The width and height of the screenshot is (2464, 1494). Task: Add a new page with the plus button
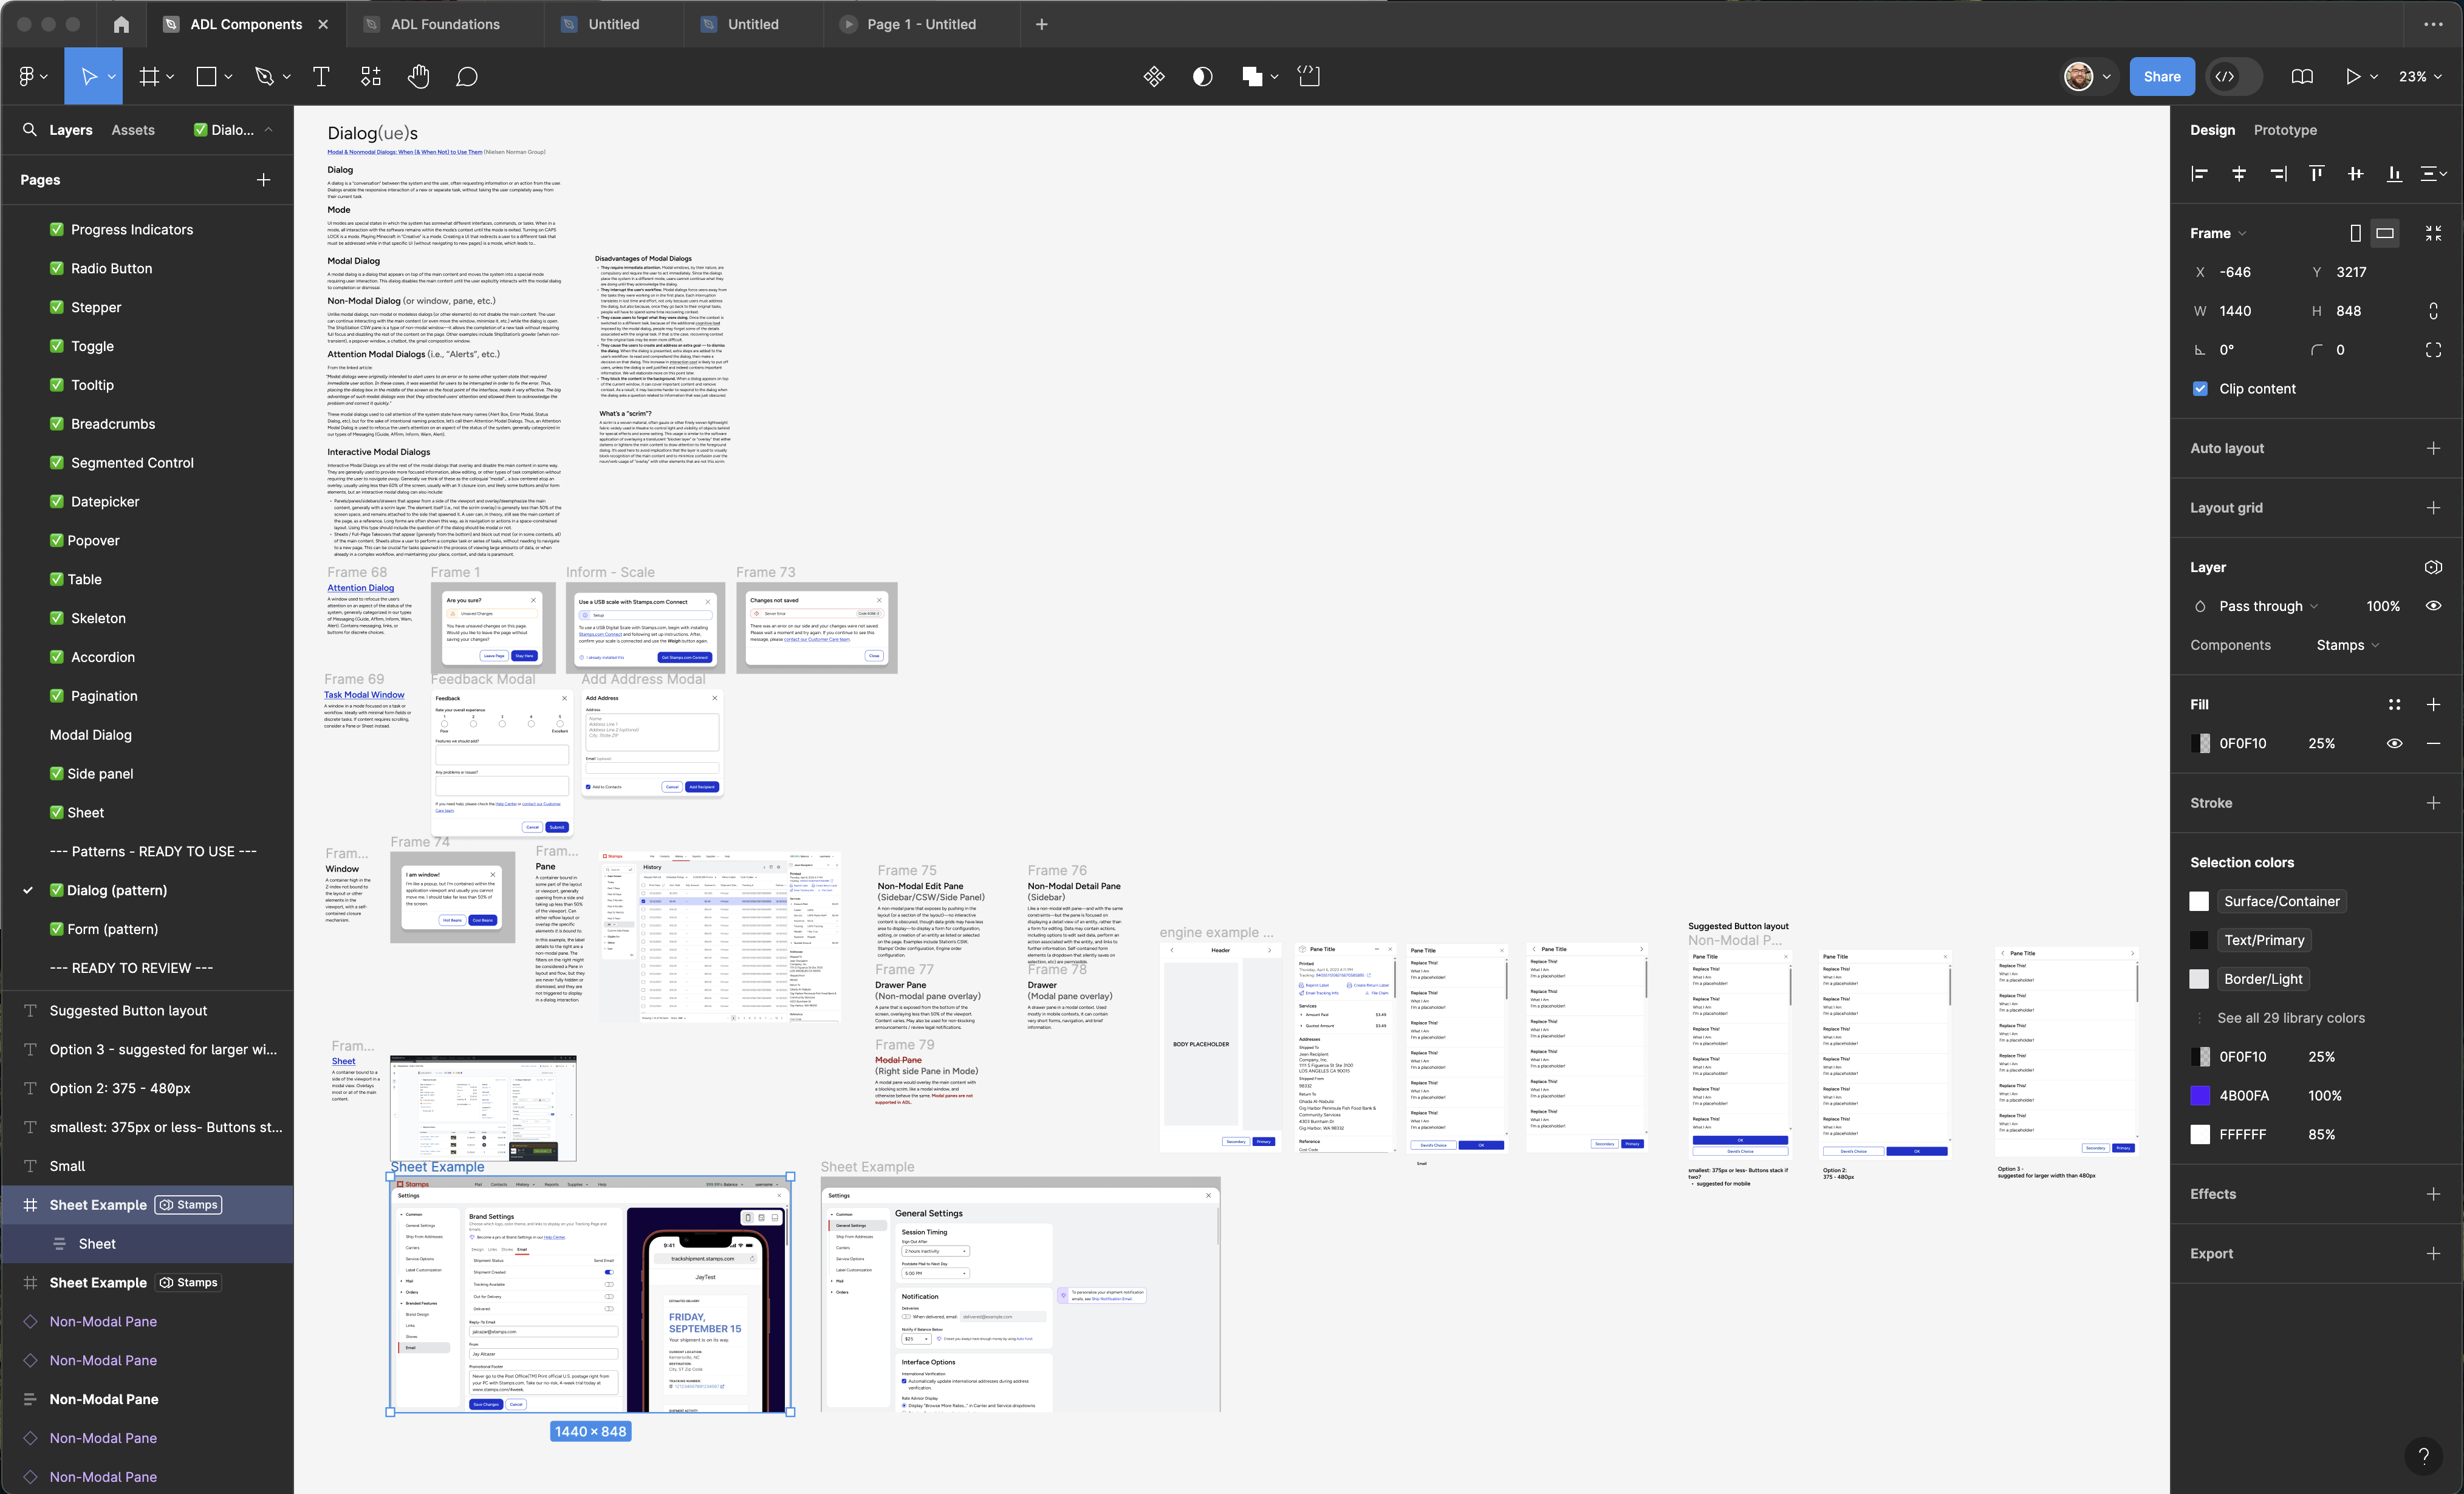coord(264,180)
